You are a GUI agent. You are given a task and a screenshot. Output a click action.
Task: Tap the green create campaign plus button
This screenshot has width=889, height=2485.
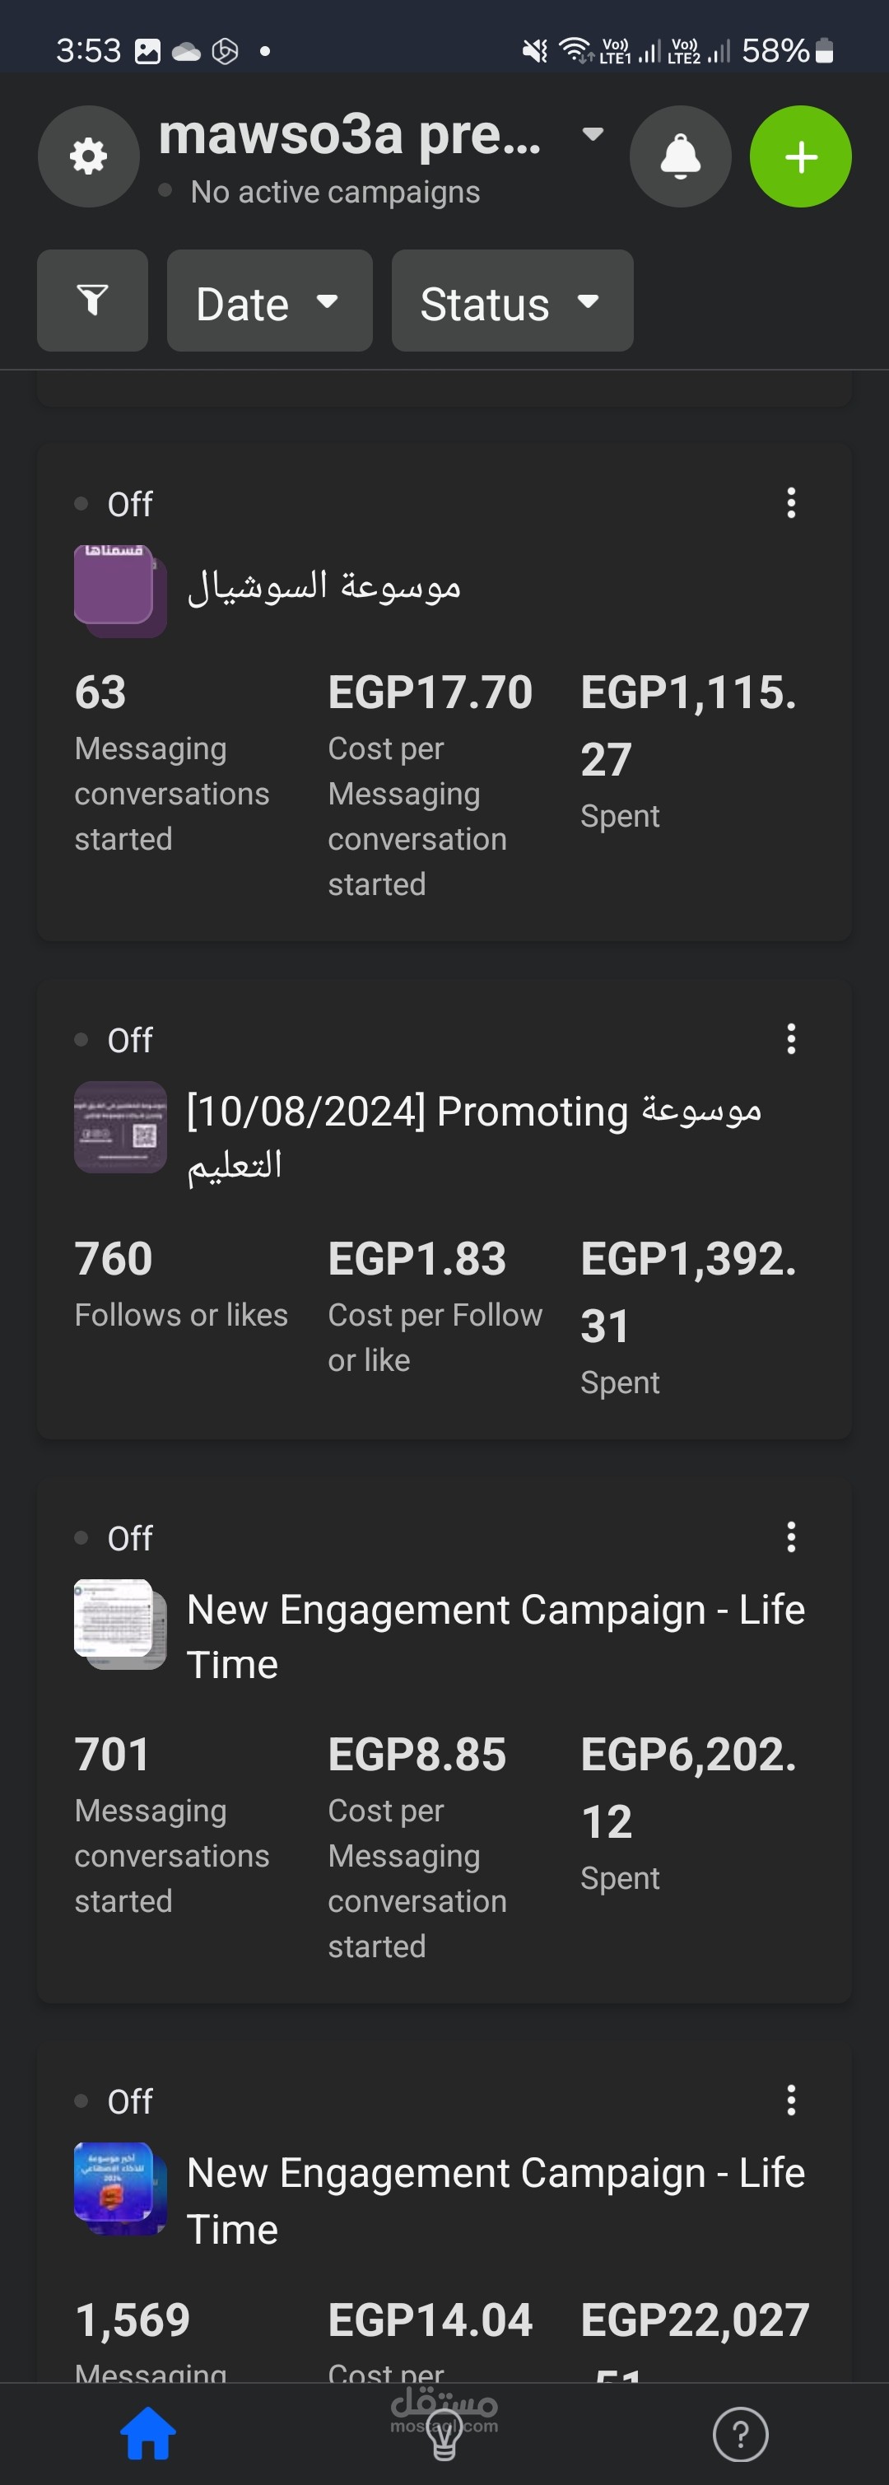tap(800, 156)
